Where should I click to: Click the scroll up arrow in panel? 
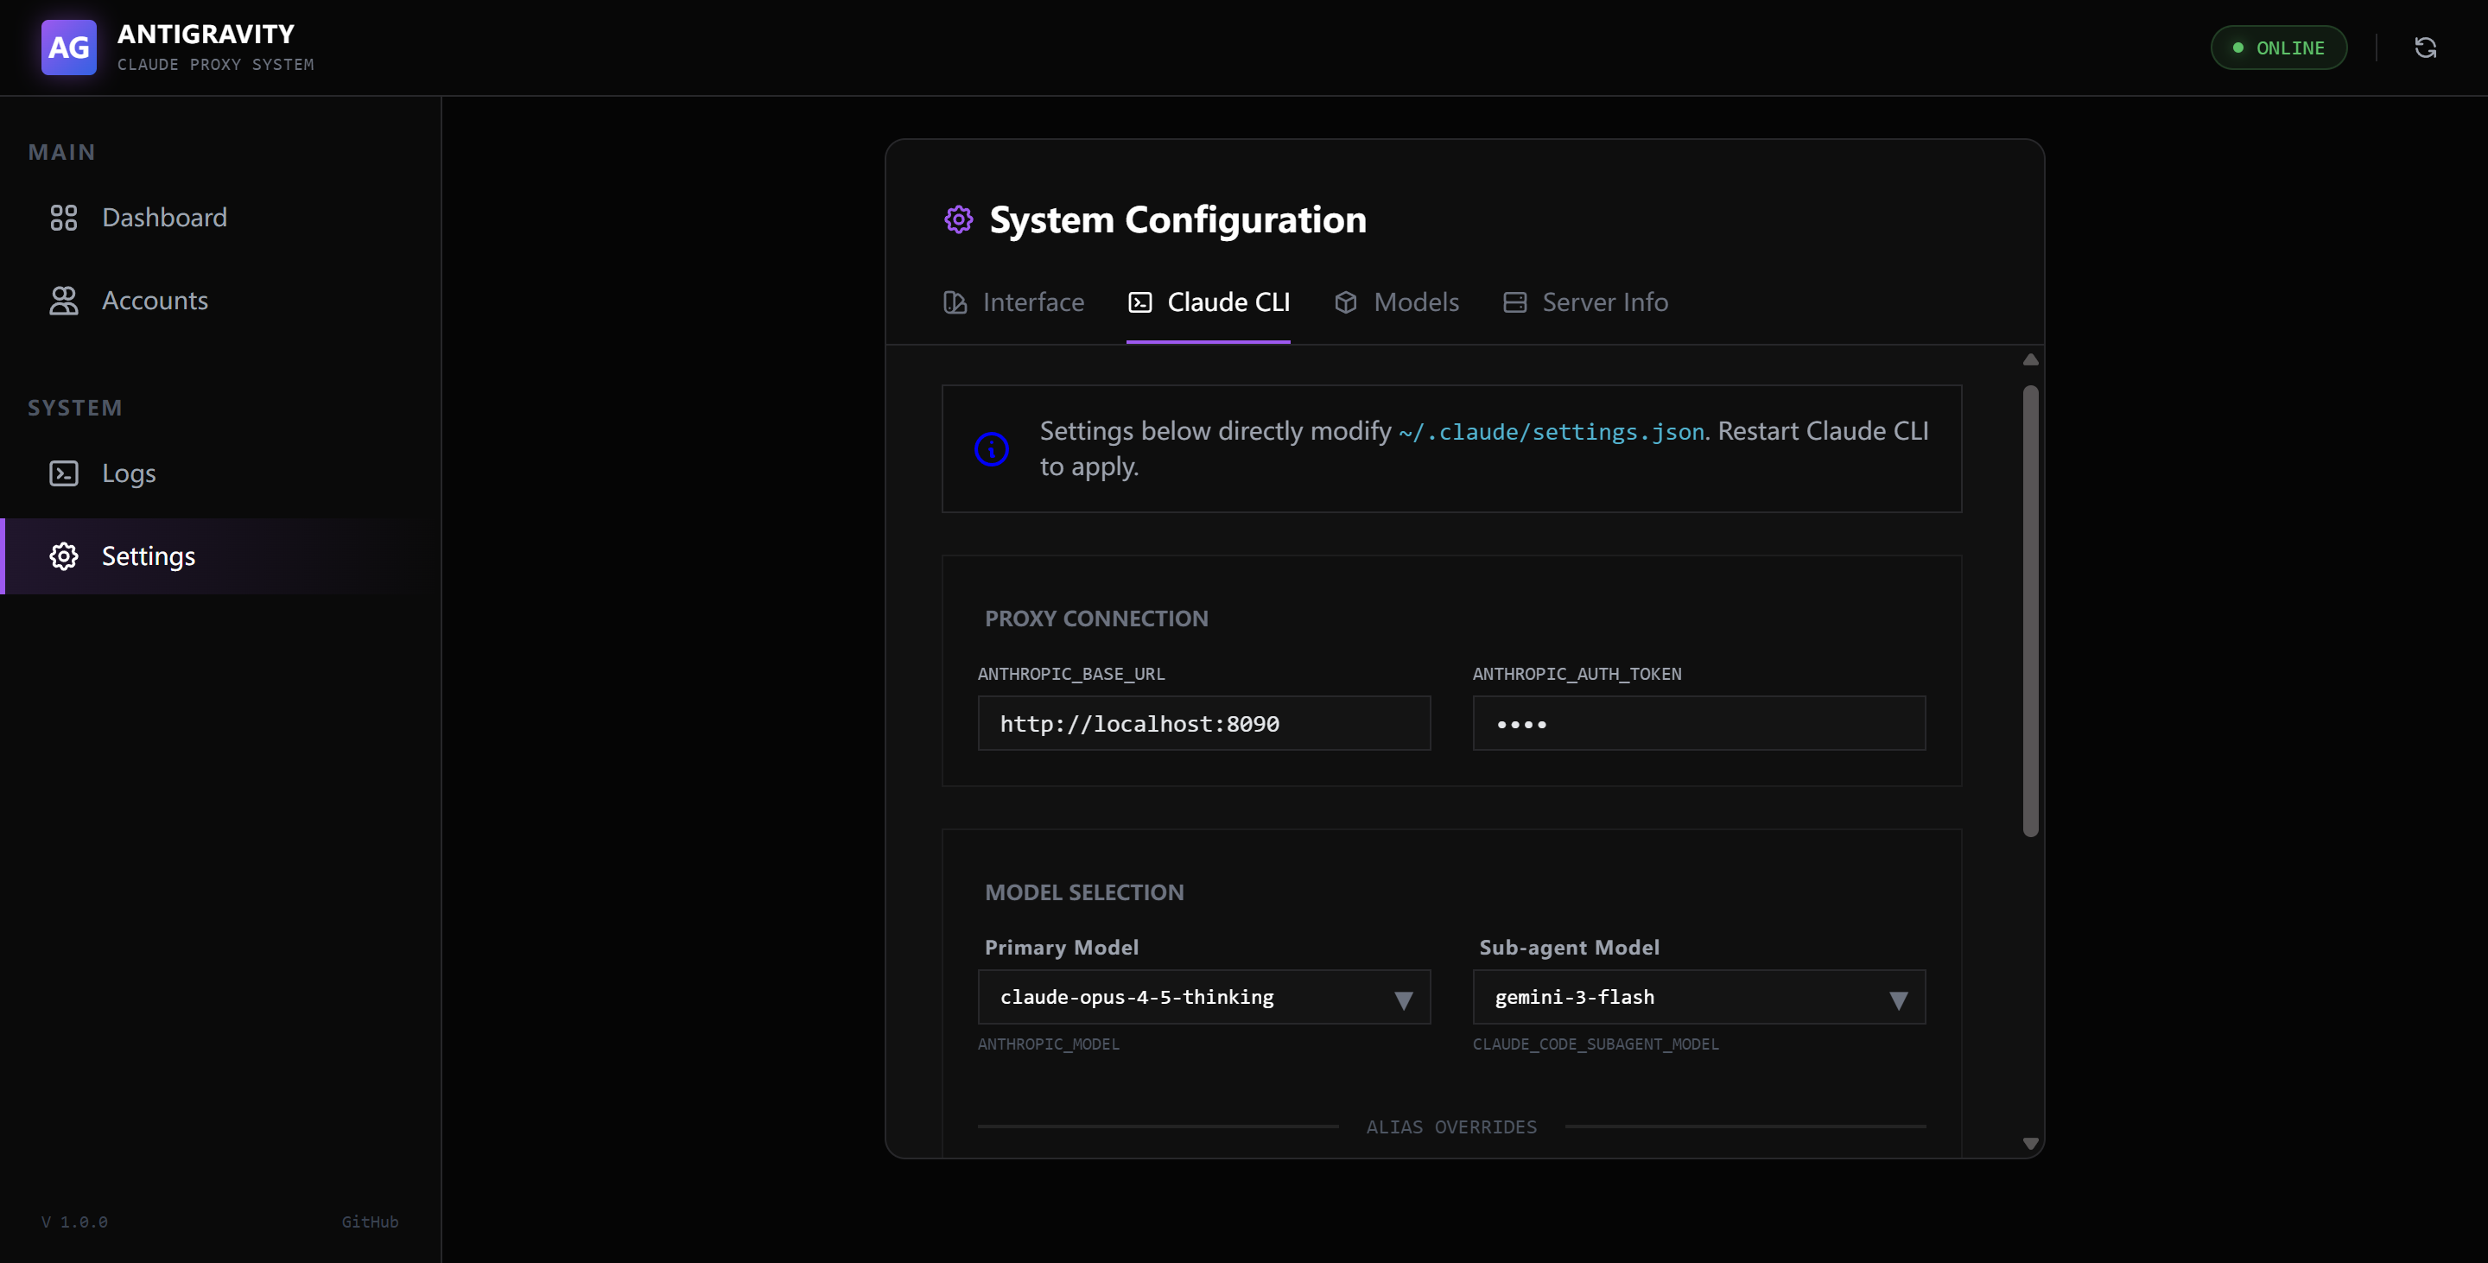[2030, 360]
